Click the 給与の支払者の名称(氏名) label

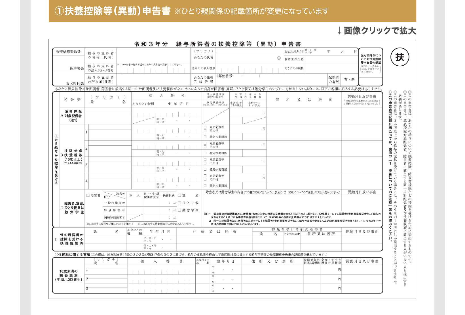point(101,55)
